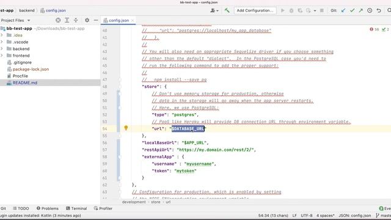391x220 pixels.
Task: Open the TODO tool window
Action: (x=21, y=208)
